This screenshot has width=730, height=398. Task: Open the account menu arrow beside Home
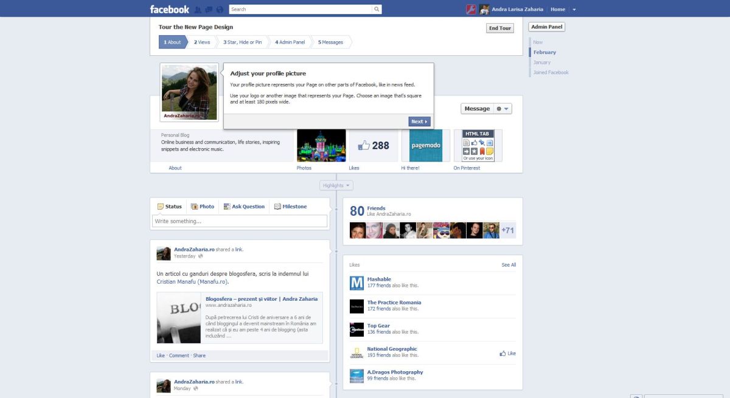click(574, 10)
